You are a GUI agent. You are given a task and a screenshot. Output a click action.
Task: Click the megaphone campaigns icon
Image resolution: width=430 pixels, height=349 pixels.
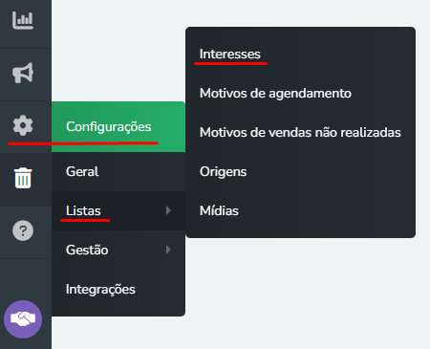click(23, 73)
